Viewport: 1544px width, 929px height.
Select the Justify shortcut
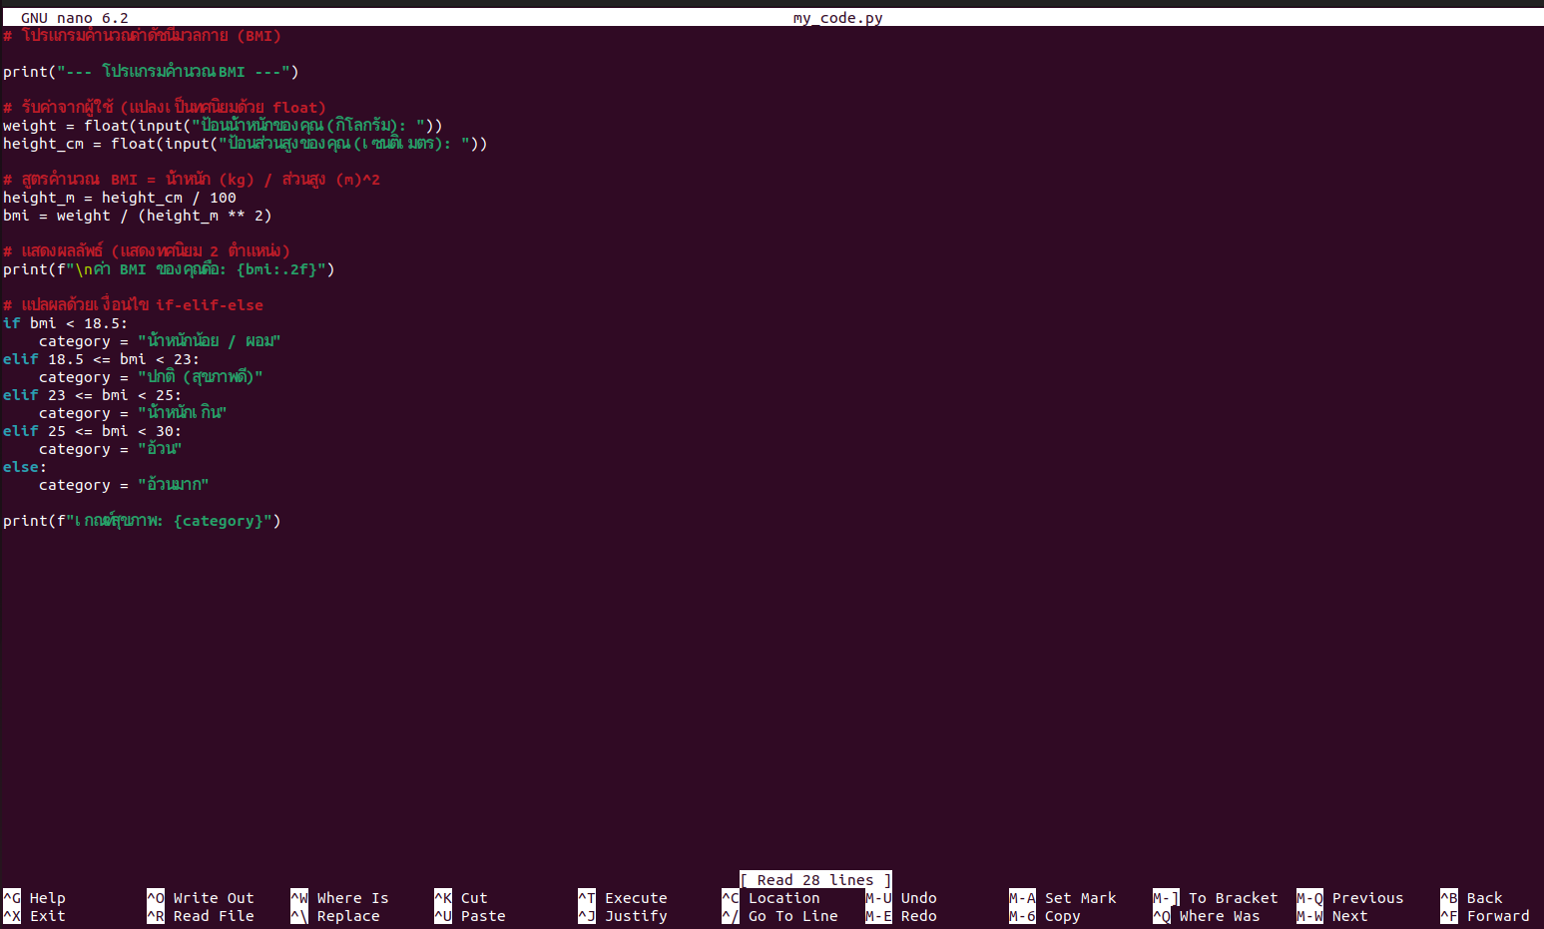635,916
